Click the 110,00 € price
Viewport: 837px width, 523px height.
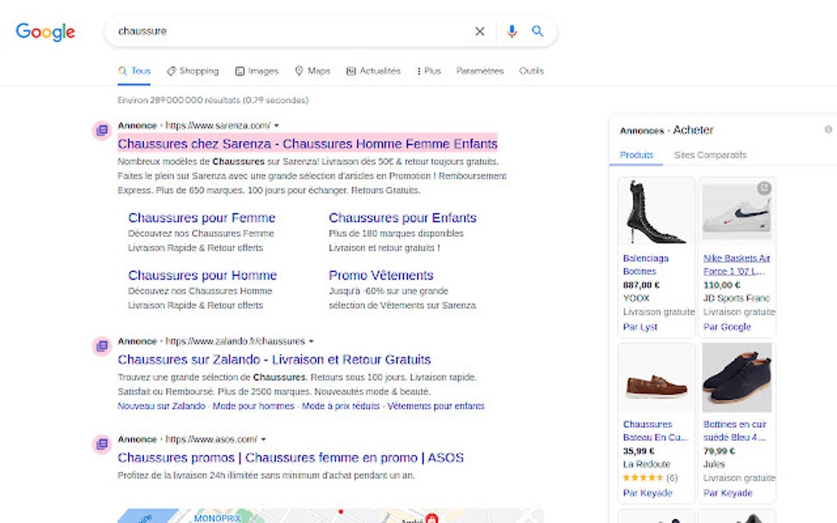(721, 284)
